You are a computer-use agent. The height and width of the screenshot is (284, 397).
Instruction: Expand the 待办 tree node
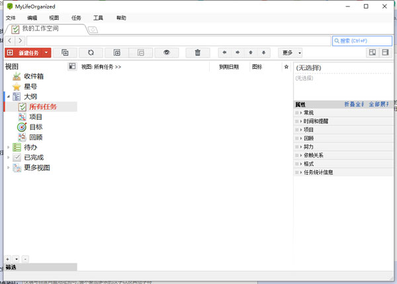9,147
